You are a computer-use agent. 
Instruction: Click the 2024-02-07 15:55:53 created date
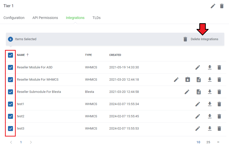point(124,129)
